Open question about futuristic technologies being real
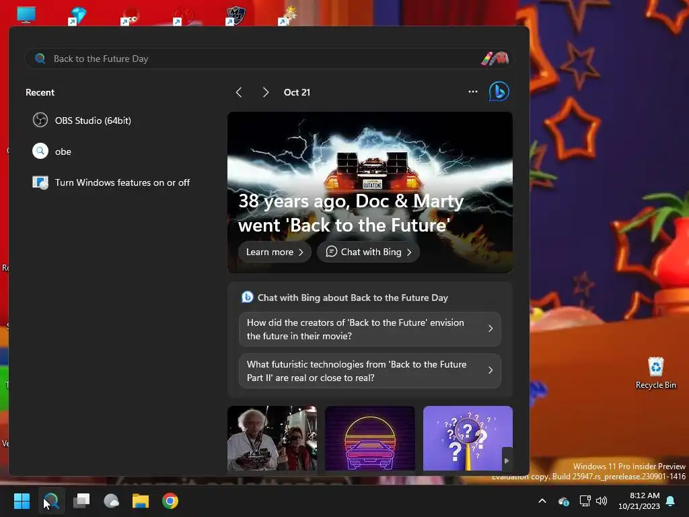This screenshot has height=517, width=689. tap(369, 371)
